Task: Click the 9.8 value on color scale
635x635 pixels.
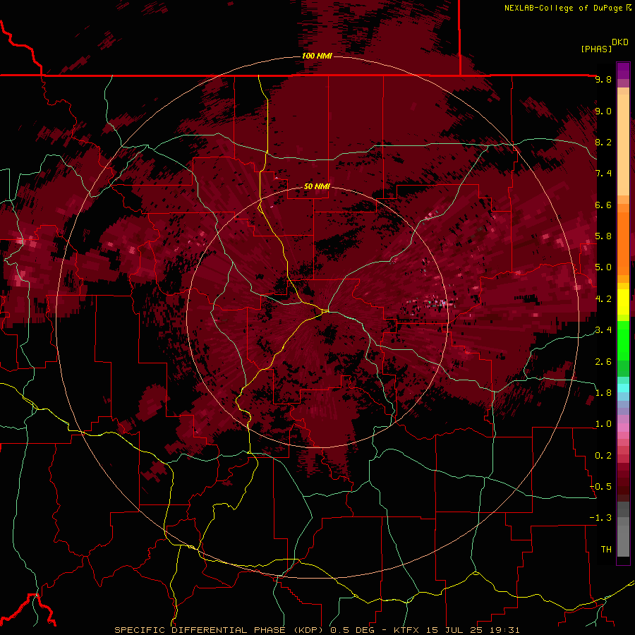Action: click(603, 79)
